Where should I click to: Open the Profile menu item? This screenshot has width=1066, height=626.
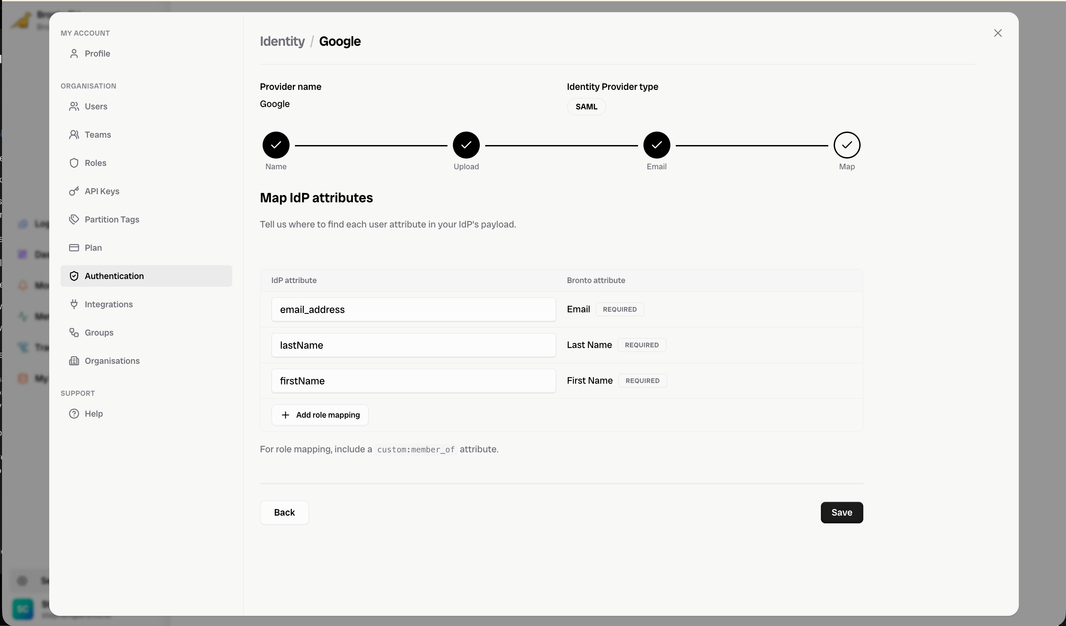[x=146, y=53]
